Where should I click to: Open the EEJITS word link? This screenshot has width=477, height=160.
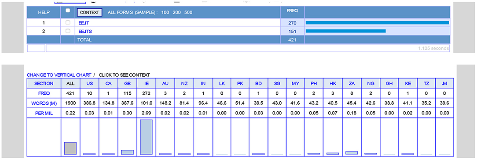click(85, 31)
